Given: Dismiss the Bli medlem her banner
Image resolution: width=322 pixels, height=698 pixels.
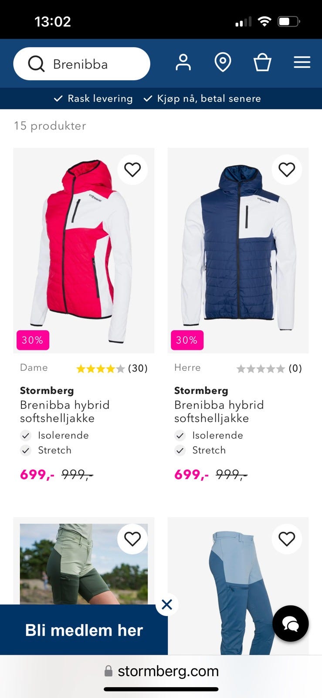Looking at the screenshot, I should 167,605.
